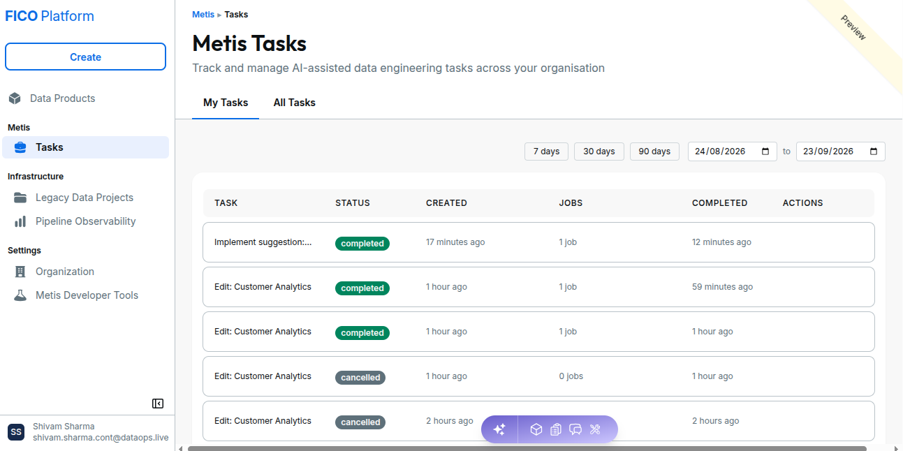Click the cancelled badge on the 2 hours ago row
The image size is (903, 451).
tap(360, 422)
